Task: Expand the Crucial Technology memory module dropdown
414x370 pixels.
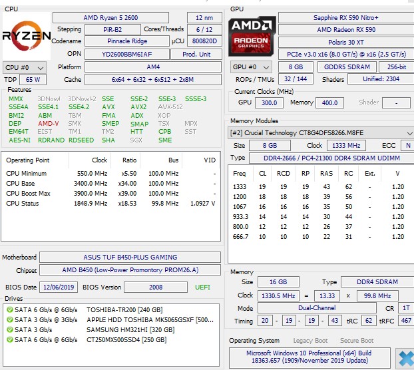Action: coord(321,133)
